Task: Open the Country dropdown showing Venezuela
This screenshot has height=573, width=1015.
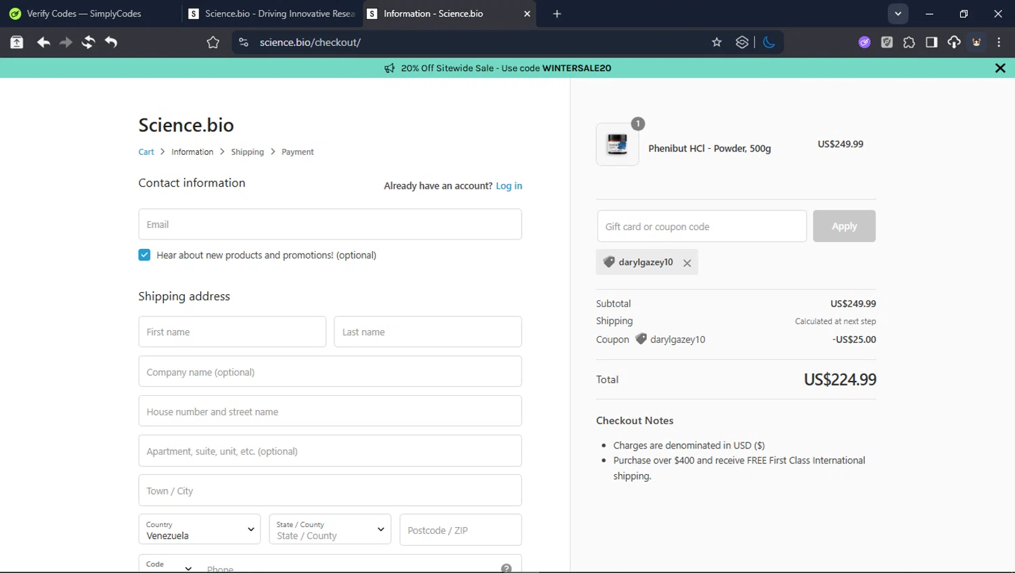Action: [200, 530]
